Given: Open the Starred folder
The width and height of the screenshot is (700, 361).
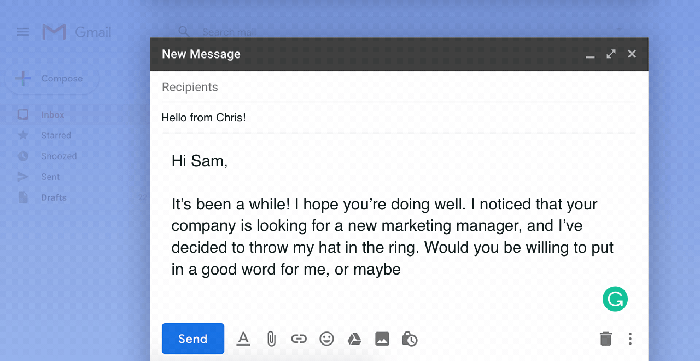Looking at the screenshot, I should (x=56, y=136).
